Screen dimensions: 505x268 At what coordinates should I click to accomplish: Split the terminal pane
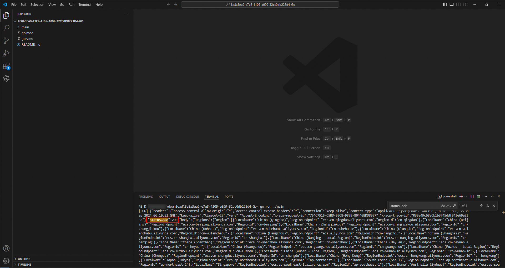pos(472,197)
